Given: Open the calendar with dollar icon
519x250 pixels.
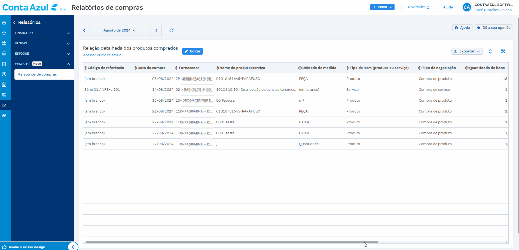Looking at the screenshot, I should [x=4, y=85].
